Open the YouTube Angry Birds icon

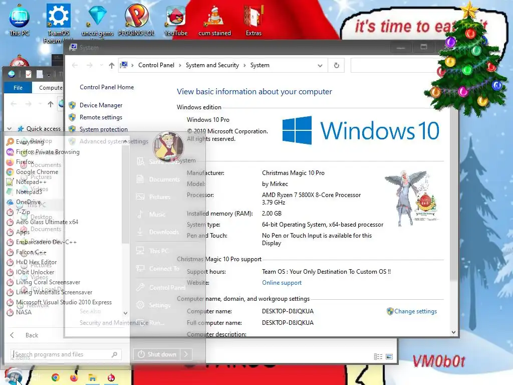pos(176,20)
